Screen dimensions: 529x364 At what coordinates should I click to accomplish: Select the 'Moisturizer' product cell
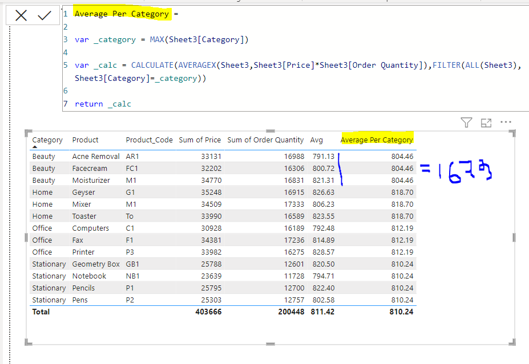click(x=91, y=180)
